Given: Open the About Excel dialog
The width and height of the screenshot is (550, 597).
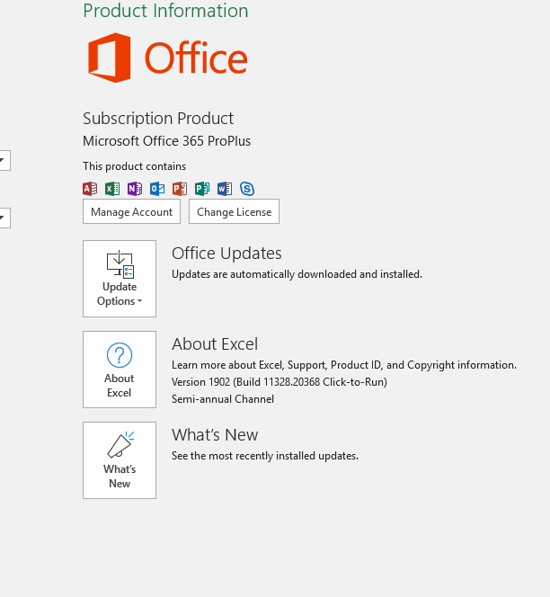Looking at the screenshot, I should pyautogui.click(x=120, y=370).
